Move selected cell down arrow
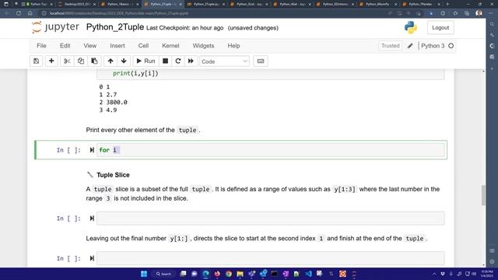Viewport: 498px width, 280px height. point(124,61)
